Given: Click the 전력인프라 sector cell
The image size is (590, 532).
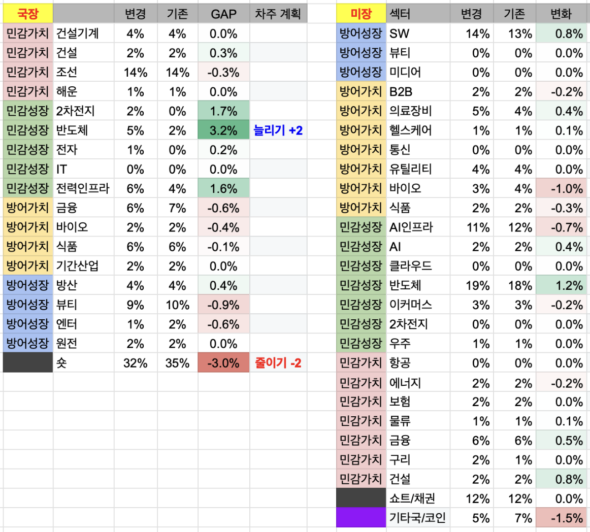Looking at the screenshot, I should 84,188.
